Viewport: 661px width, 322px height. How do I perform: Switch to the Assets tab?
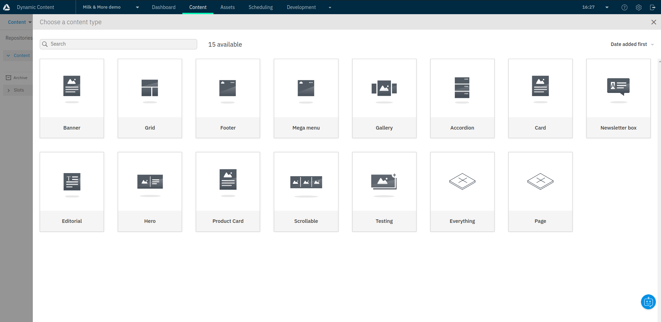pos(227,7)
